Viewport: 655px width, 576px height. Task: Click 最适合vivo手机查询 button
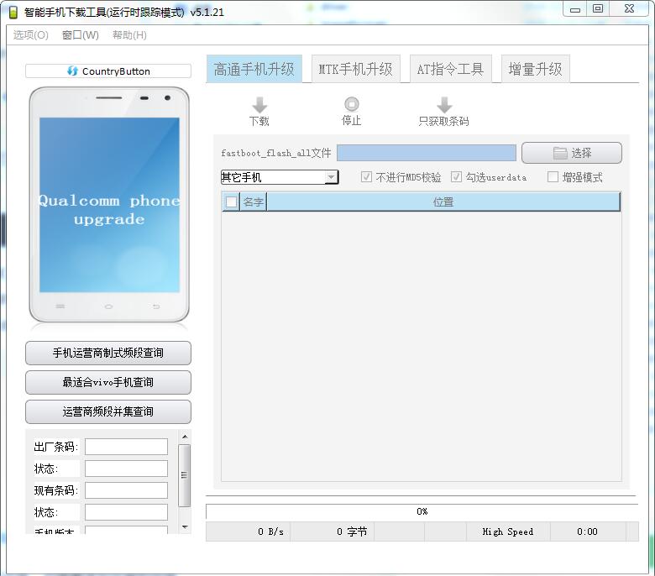point(108,382)
